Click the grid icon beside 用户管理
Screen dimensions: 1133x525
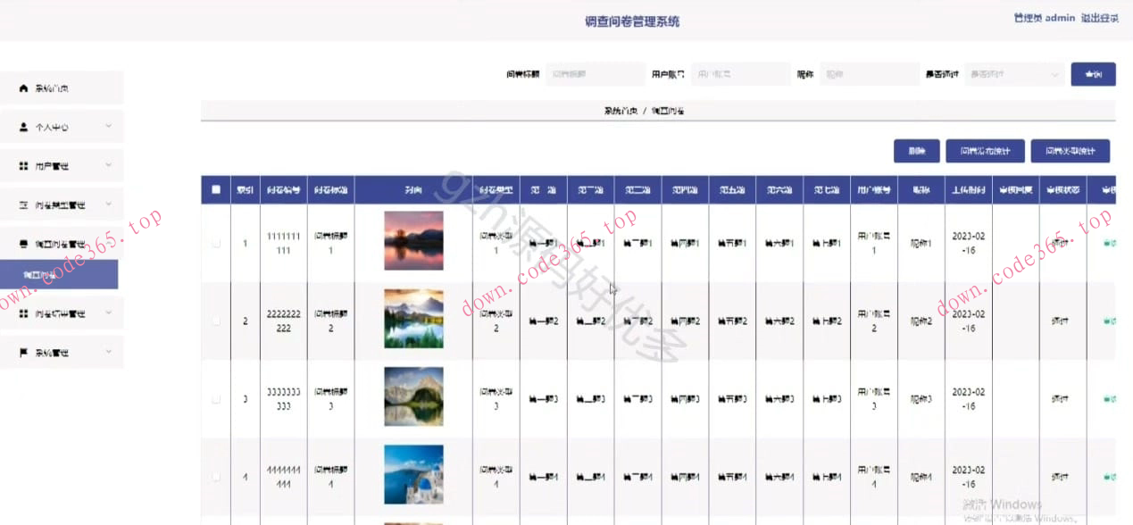24,166
